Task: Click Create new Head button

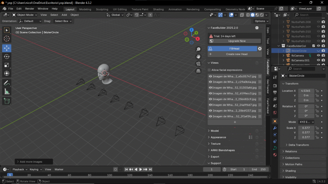Action: pos(237,54)
